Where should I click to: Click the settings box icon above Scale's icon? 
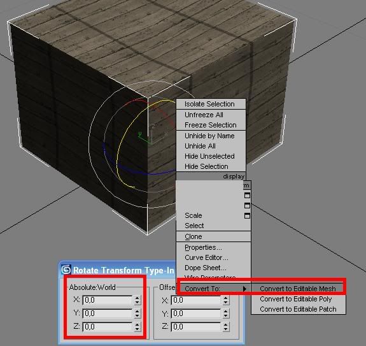coord(247,205)
